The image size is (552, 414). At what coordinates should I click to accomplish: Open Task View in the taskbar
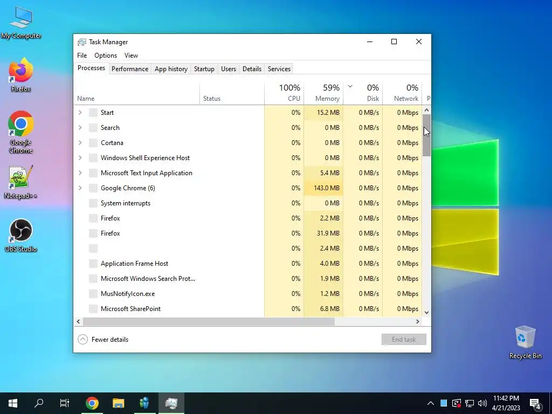65,403
